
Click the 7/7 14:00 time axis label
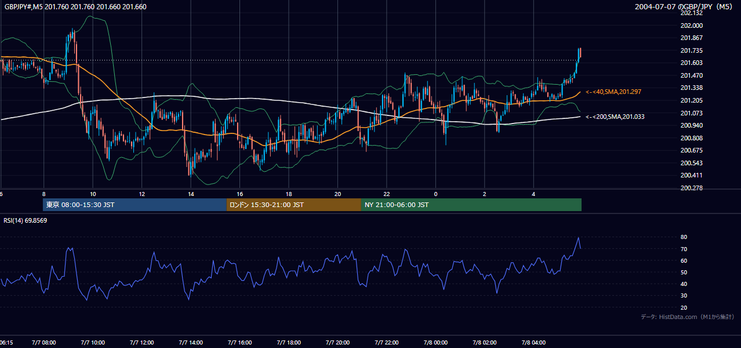(191, 342)
